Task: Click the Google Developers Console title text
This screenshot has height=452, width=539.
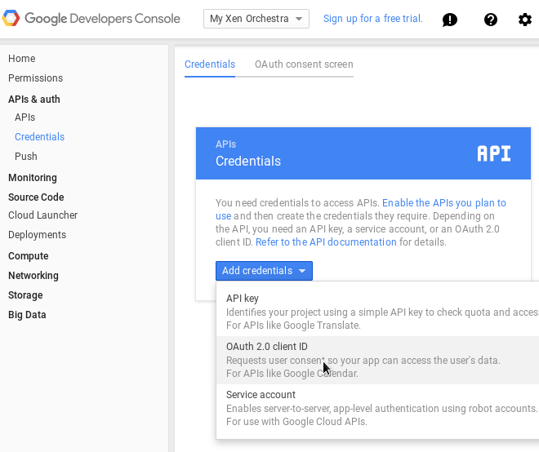Action: tap(102, 19)
